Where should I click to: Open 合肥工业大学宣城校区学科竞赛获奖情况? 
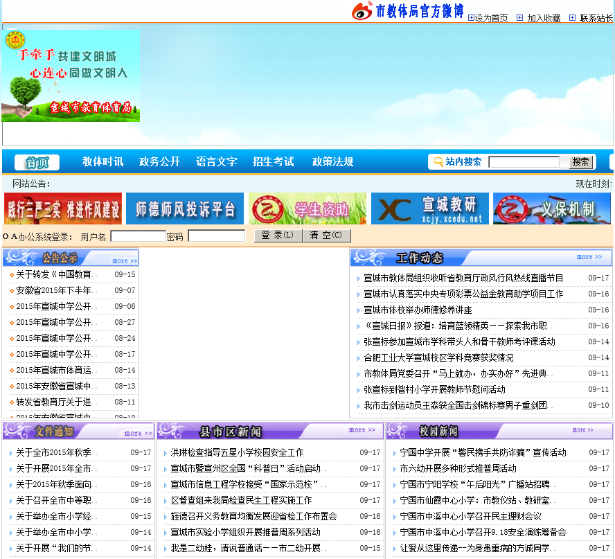click(x=438, y=357)
